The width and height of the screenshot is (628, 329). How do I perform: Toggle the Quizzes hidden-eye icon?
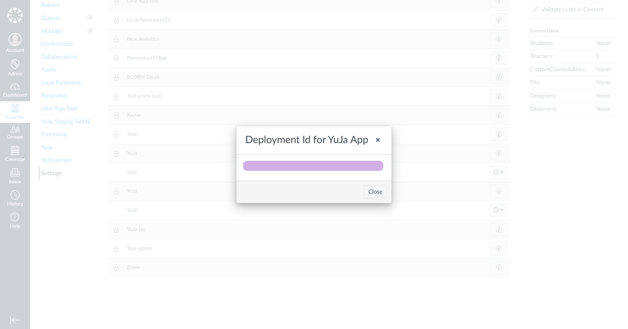[90, 18]
